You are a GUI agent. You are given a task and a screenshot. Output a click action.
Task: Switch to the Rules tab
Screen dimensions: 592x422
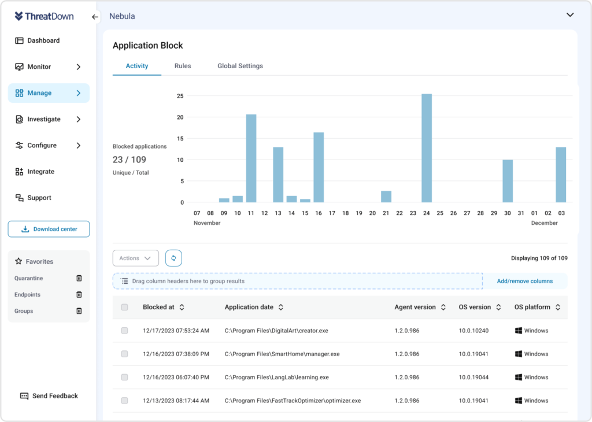[183, 66]
